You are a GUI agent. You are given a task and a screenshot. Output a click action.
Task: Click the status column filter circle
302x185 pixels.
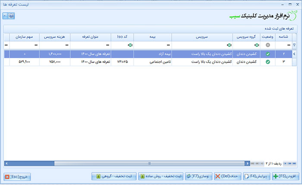[x=267, y=45]
